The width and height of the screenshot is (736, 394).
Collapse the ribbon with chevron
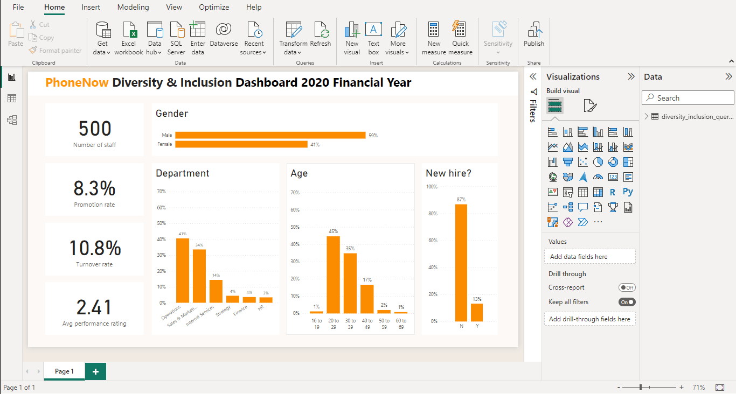(731, 61)
